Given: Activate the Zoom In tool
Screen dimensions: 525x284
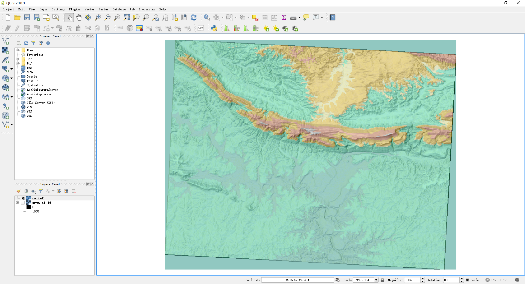Looking at the screenshot, I should pos(98,17).
